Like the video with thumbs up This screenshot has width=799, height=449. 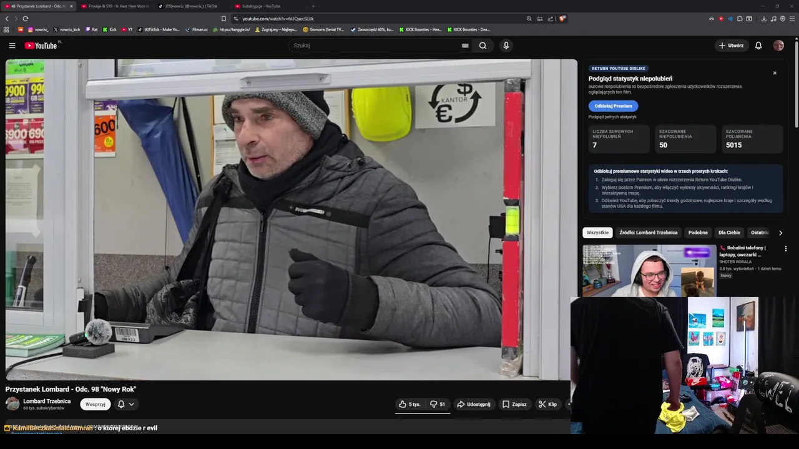(x=409, y=404)
